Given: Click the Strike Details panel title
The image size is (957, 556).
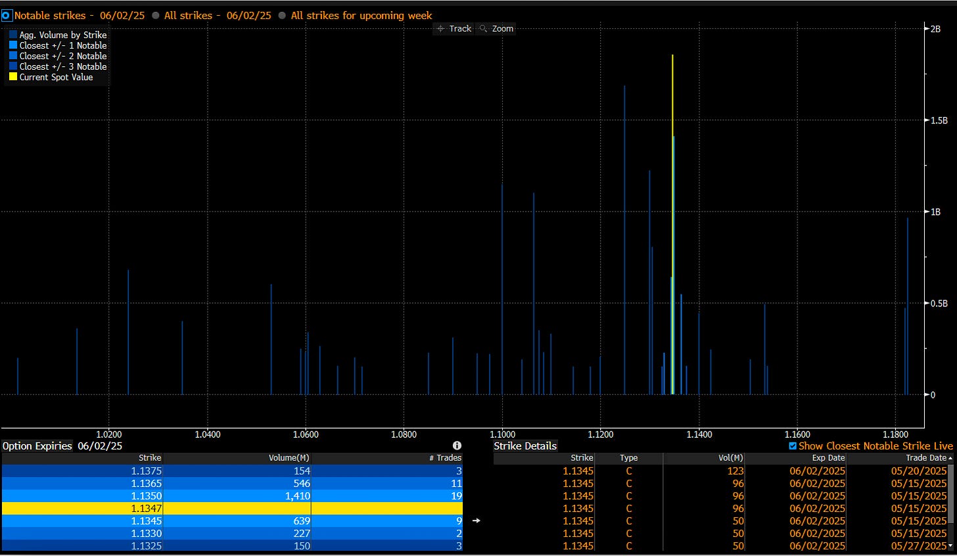Looking at the screenshot, I should 525,446.
